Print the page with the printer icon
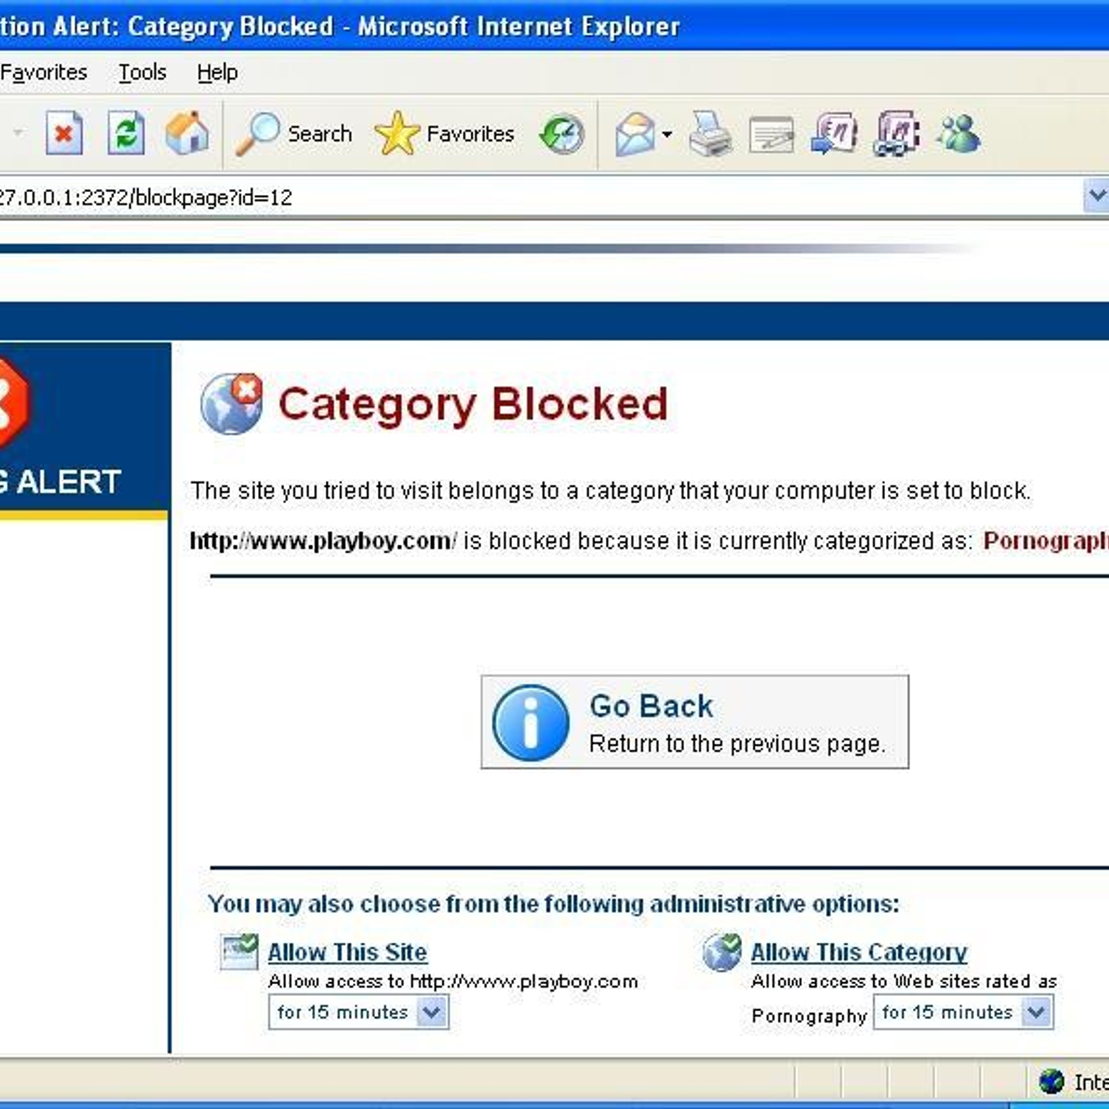This screenshot has width=1109, height=1109. pyautogui.click(x=710, y=133)
